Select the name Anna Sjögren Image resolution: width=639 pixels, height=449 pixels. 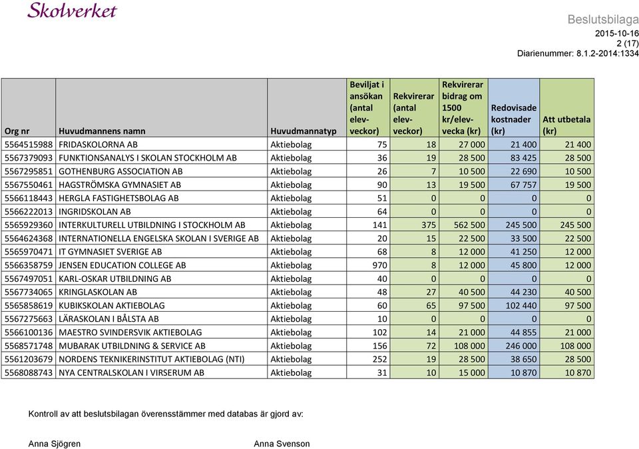pos(54,444)
